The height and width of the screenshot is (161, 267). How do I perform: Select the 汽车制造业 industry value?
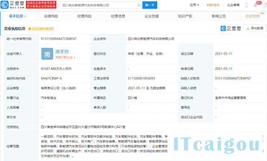48,98
